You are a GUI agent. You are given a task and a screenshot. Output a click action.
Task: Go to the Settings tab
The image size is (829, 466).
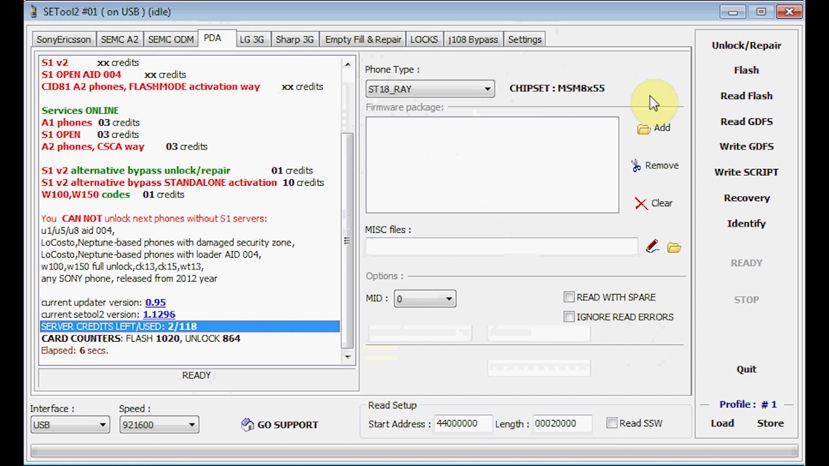click(x=525, y=39)
